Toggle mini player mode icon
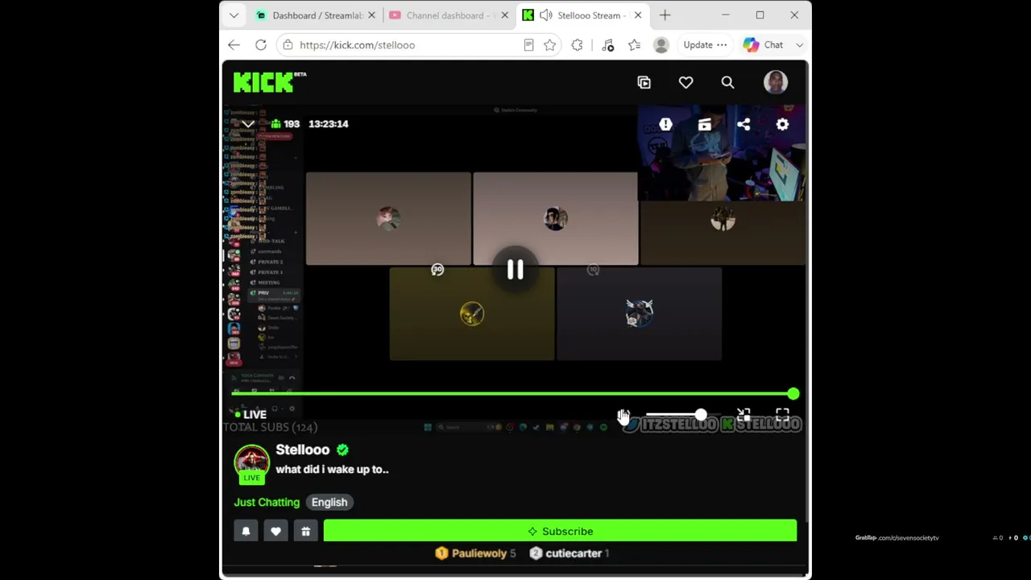The image size is (1031, 580). [x=743, y=415]
